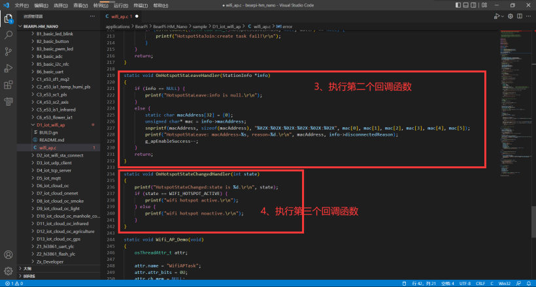Open the Manage gear in activity bar
The height and width of the screenshot is (287, 536).
[8, 271]
